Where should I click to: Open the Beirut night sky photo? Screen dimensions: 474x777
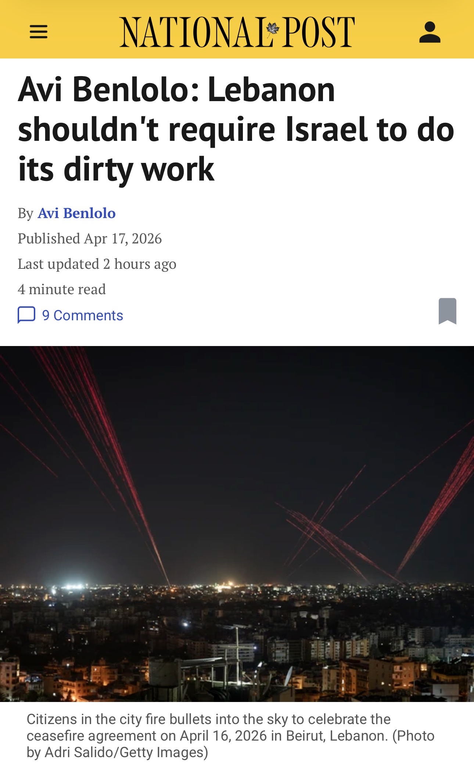pos(237,524)
